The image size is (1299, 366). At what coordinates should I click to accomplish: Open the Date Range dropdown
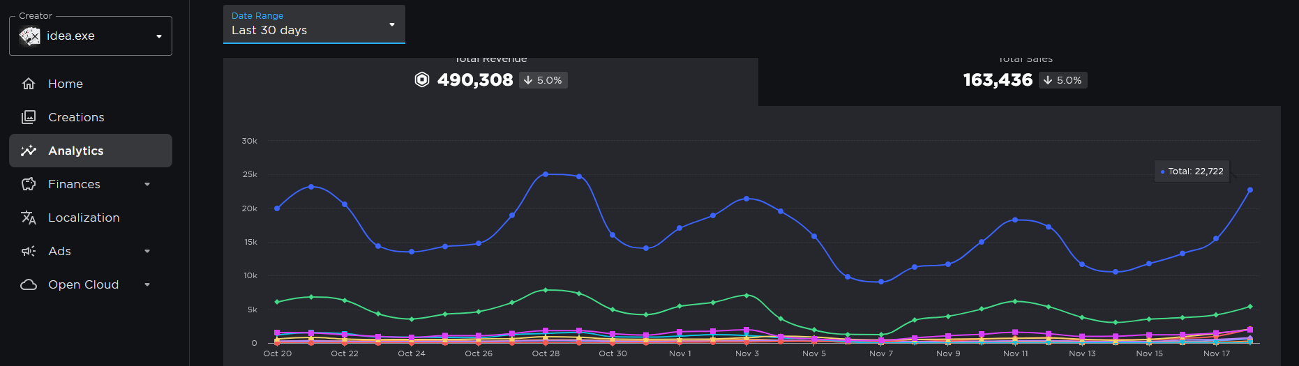(314, 24)
